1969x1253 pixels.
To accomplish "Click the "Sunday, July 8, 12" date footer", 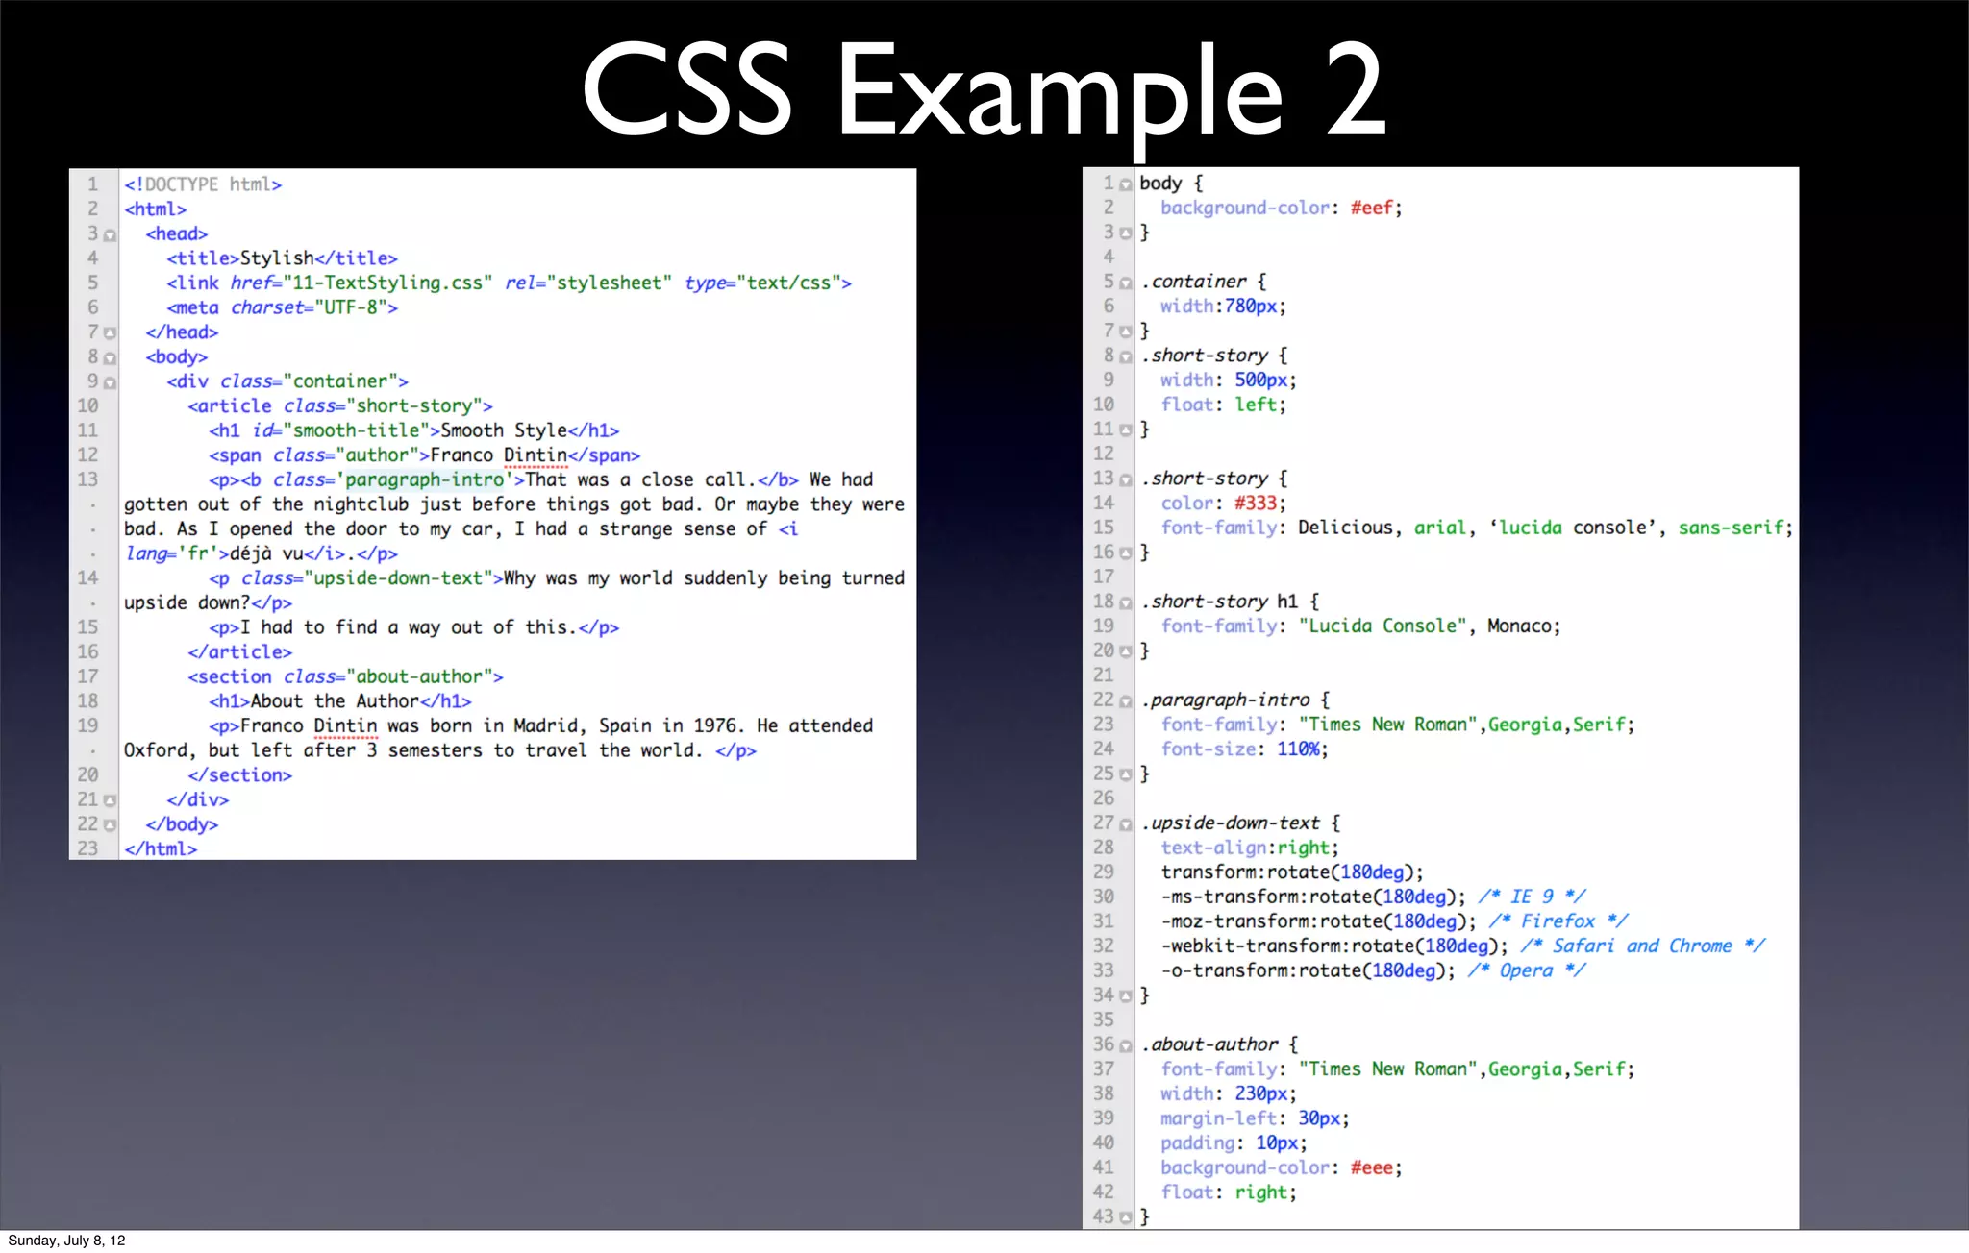I will 66,1241.
